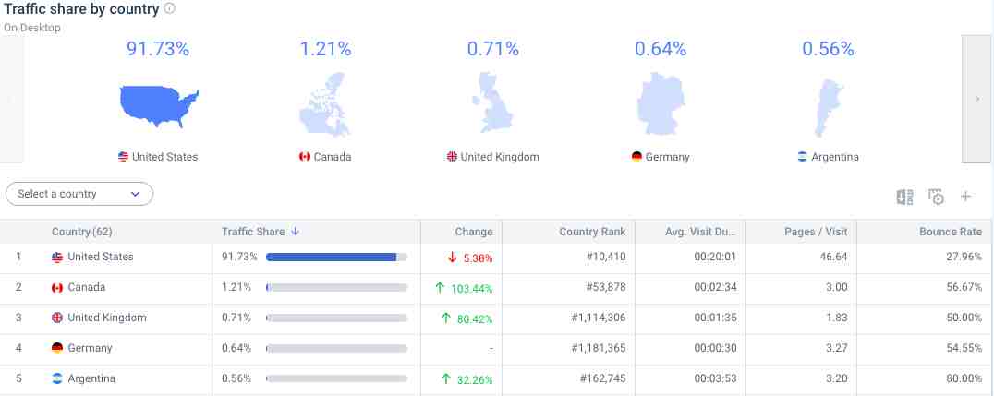
Task: Select Argentina in the country table
Action: (x=91, y=378)
